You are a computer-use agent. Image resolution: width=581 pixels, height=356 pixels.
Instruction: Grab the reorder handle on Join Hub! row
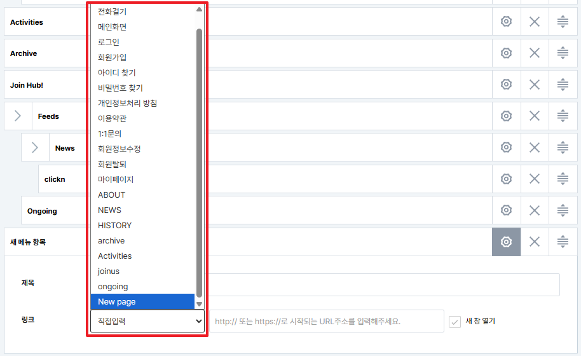563,85
